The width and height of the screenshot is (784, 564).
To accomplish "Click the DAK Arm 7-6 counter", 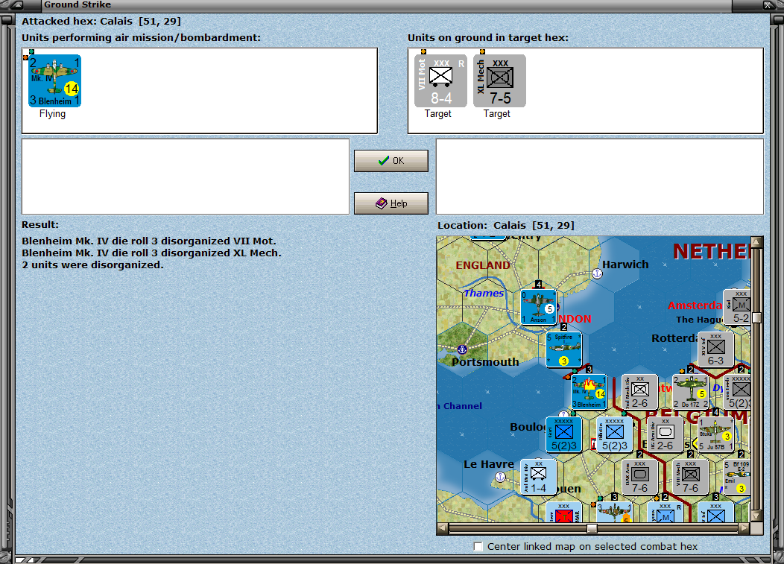I will pos(639,477).
